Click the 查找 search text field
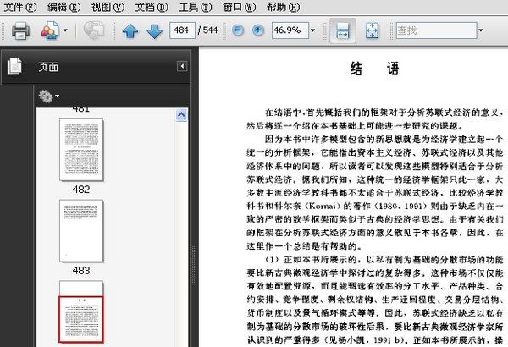 (x=433, y=31)
